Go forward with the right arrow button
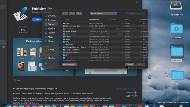The height and width of the screenshot is (107, 190). point(66,13)
